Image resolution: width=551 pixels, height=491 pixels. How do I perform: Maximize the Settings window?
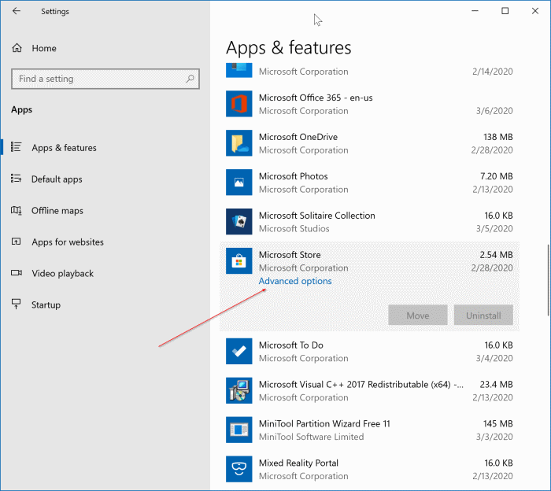click(x=505, y=11)
